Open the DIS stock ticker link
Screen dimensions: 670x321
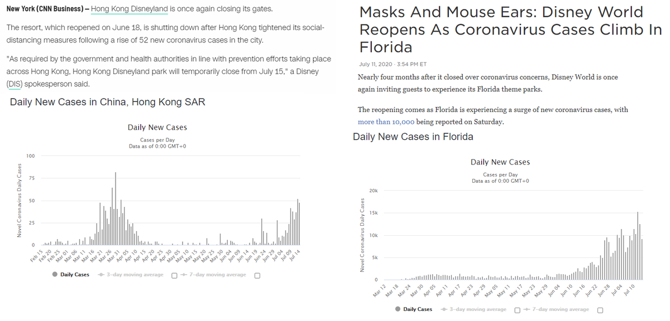15,84
